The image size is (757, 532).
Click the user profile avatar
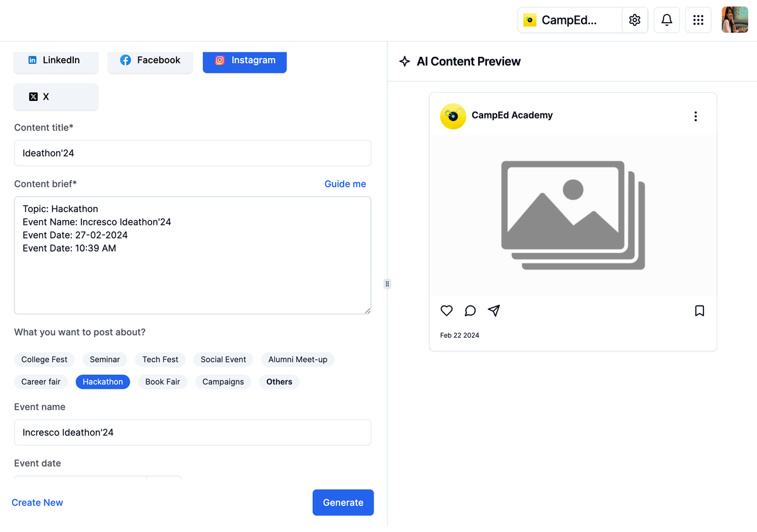[734, 20]
